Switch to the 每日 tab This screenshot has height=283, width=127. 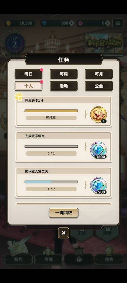click(x=29, y=74)
